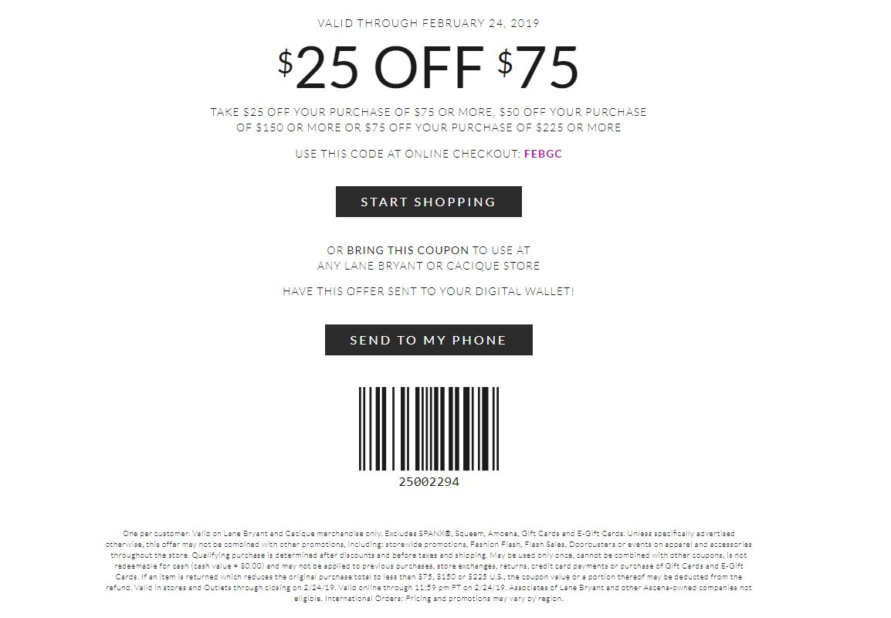Click the redeemable for cash fine print line
This screenshot has width=891, height=618.
pyautogui.click(x=429, y=565)
